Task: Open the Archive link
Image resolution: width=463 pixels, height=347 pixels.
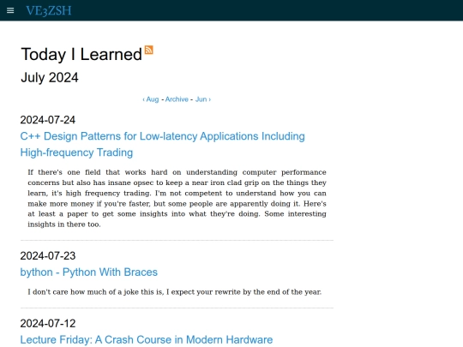Action: click(x=177, y=99)
